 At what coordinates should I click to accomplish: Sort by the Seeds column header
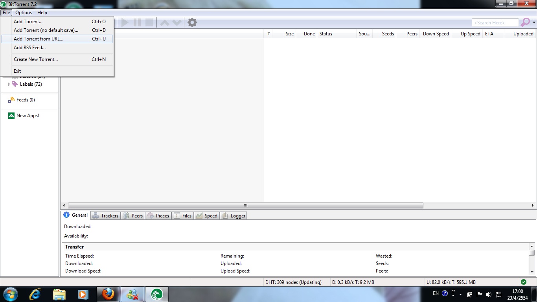(384, 34)
